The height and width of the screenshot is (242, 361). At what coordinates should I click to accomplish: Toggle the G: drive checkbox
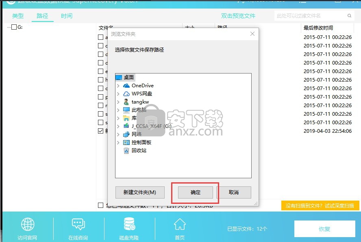click(14, 27)
